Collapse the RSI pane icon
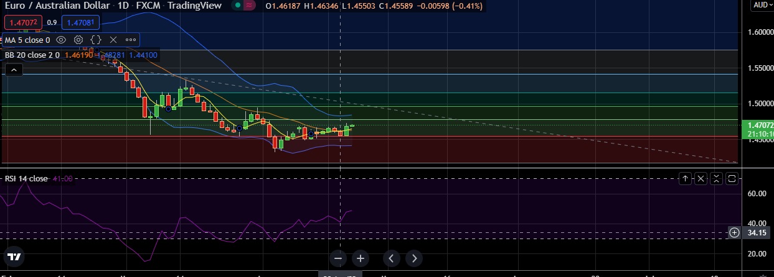Viewport: 774px width, 277px height. (x=717, y=179)
